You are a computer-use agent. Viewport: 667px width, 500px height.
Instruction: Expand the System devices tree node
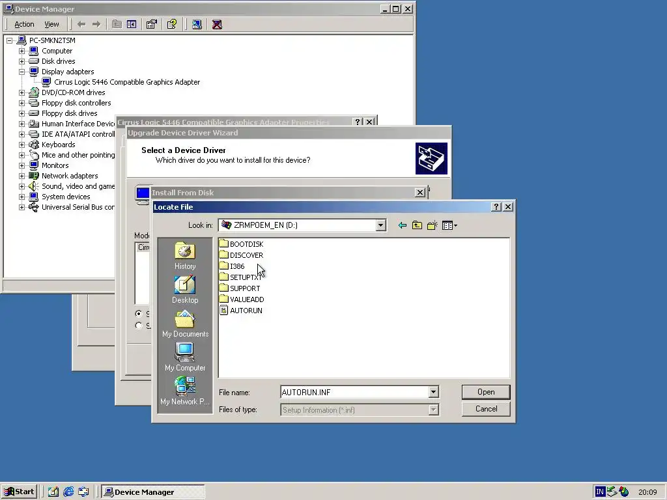pos(21,197)
